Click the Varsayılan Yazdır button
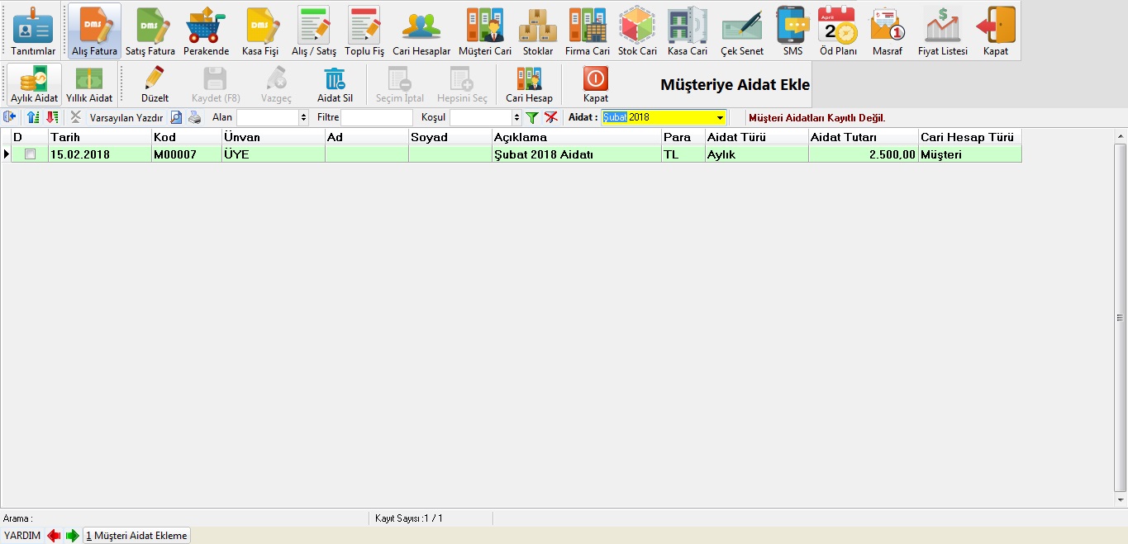This screenshot has height=544, width=1128. 126,118
